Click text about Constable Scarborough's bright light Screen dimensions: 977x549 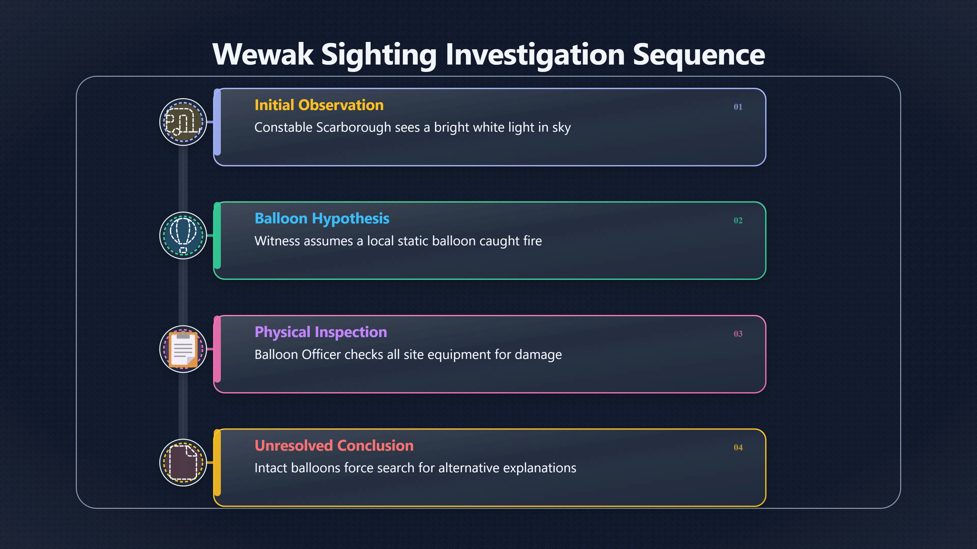(412, 128)
